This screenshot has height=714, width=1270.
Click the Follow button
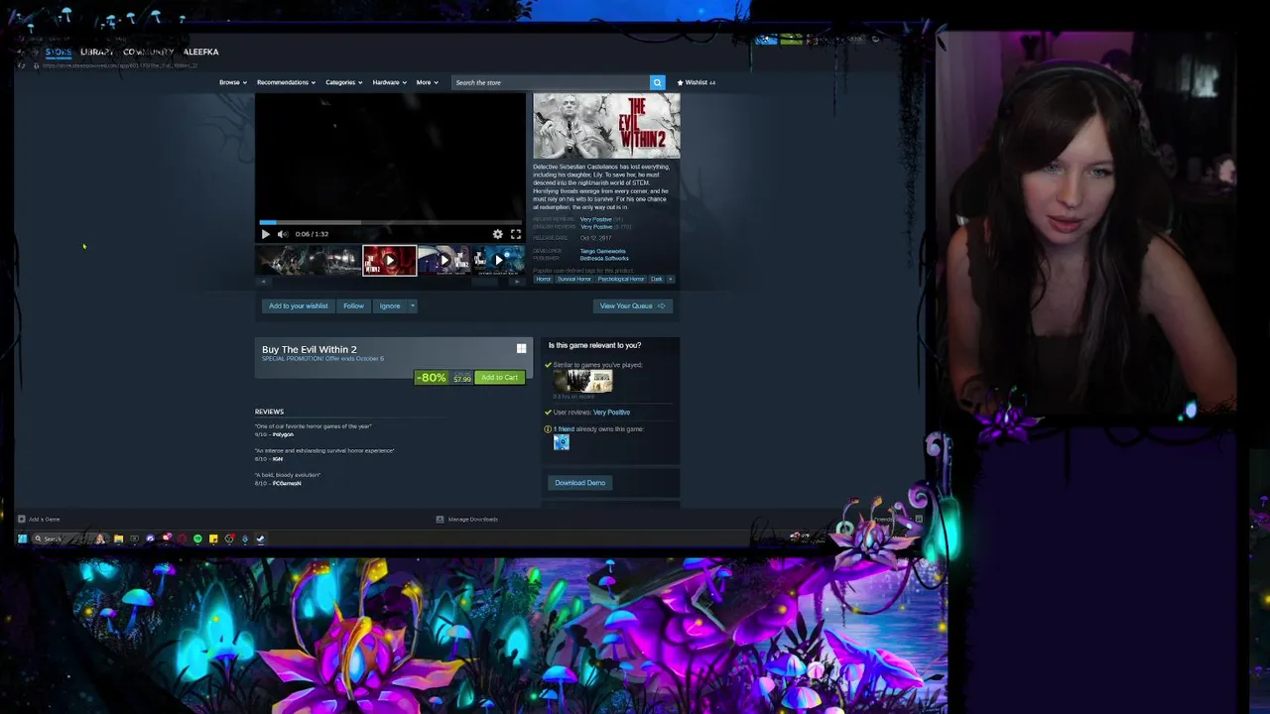[x=353, y=305]
